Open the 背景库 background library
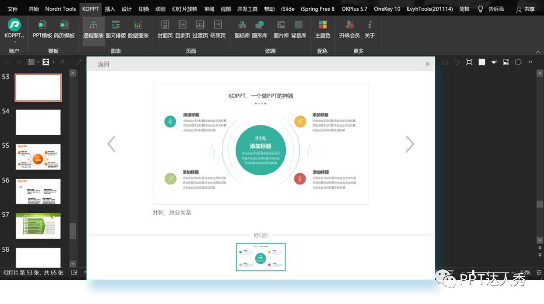This screenshot has height=304, width=544. pyautogui.click(x=299, y=29)
